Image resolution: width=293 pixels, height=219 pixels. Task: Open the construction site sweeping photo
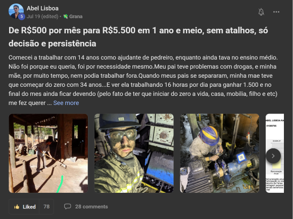[48, 153]
